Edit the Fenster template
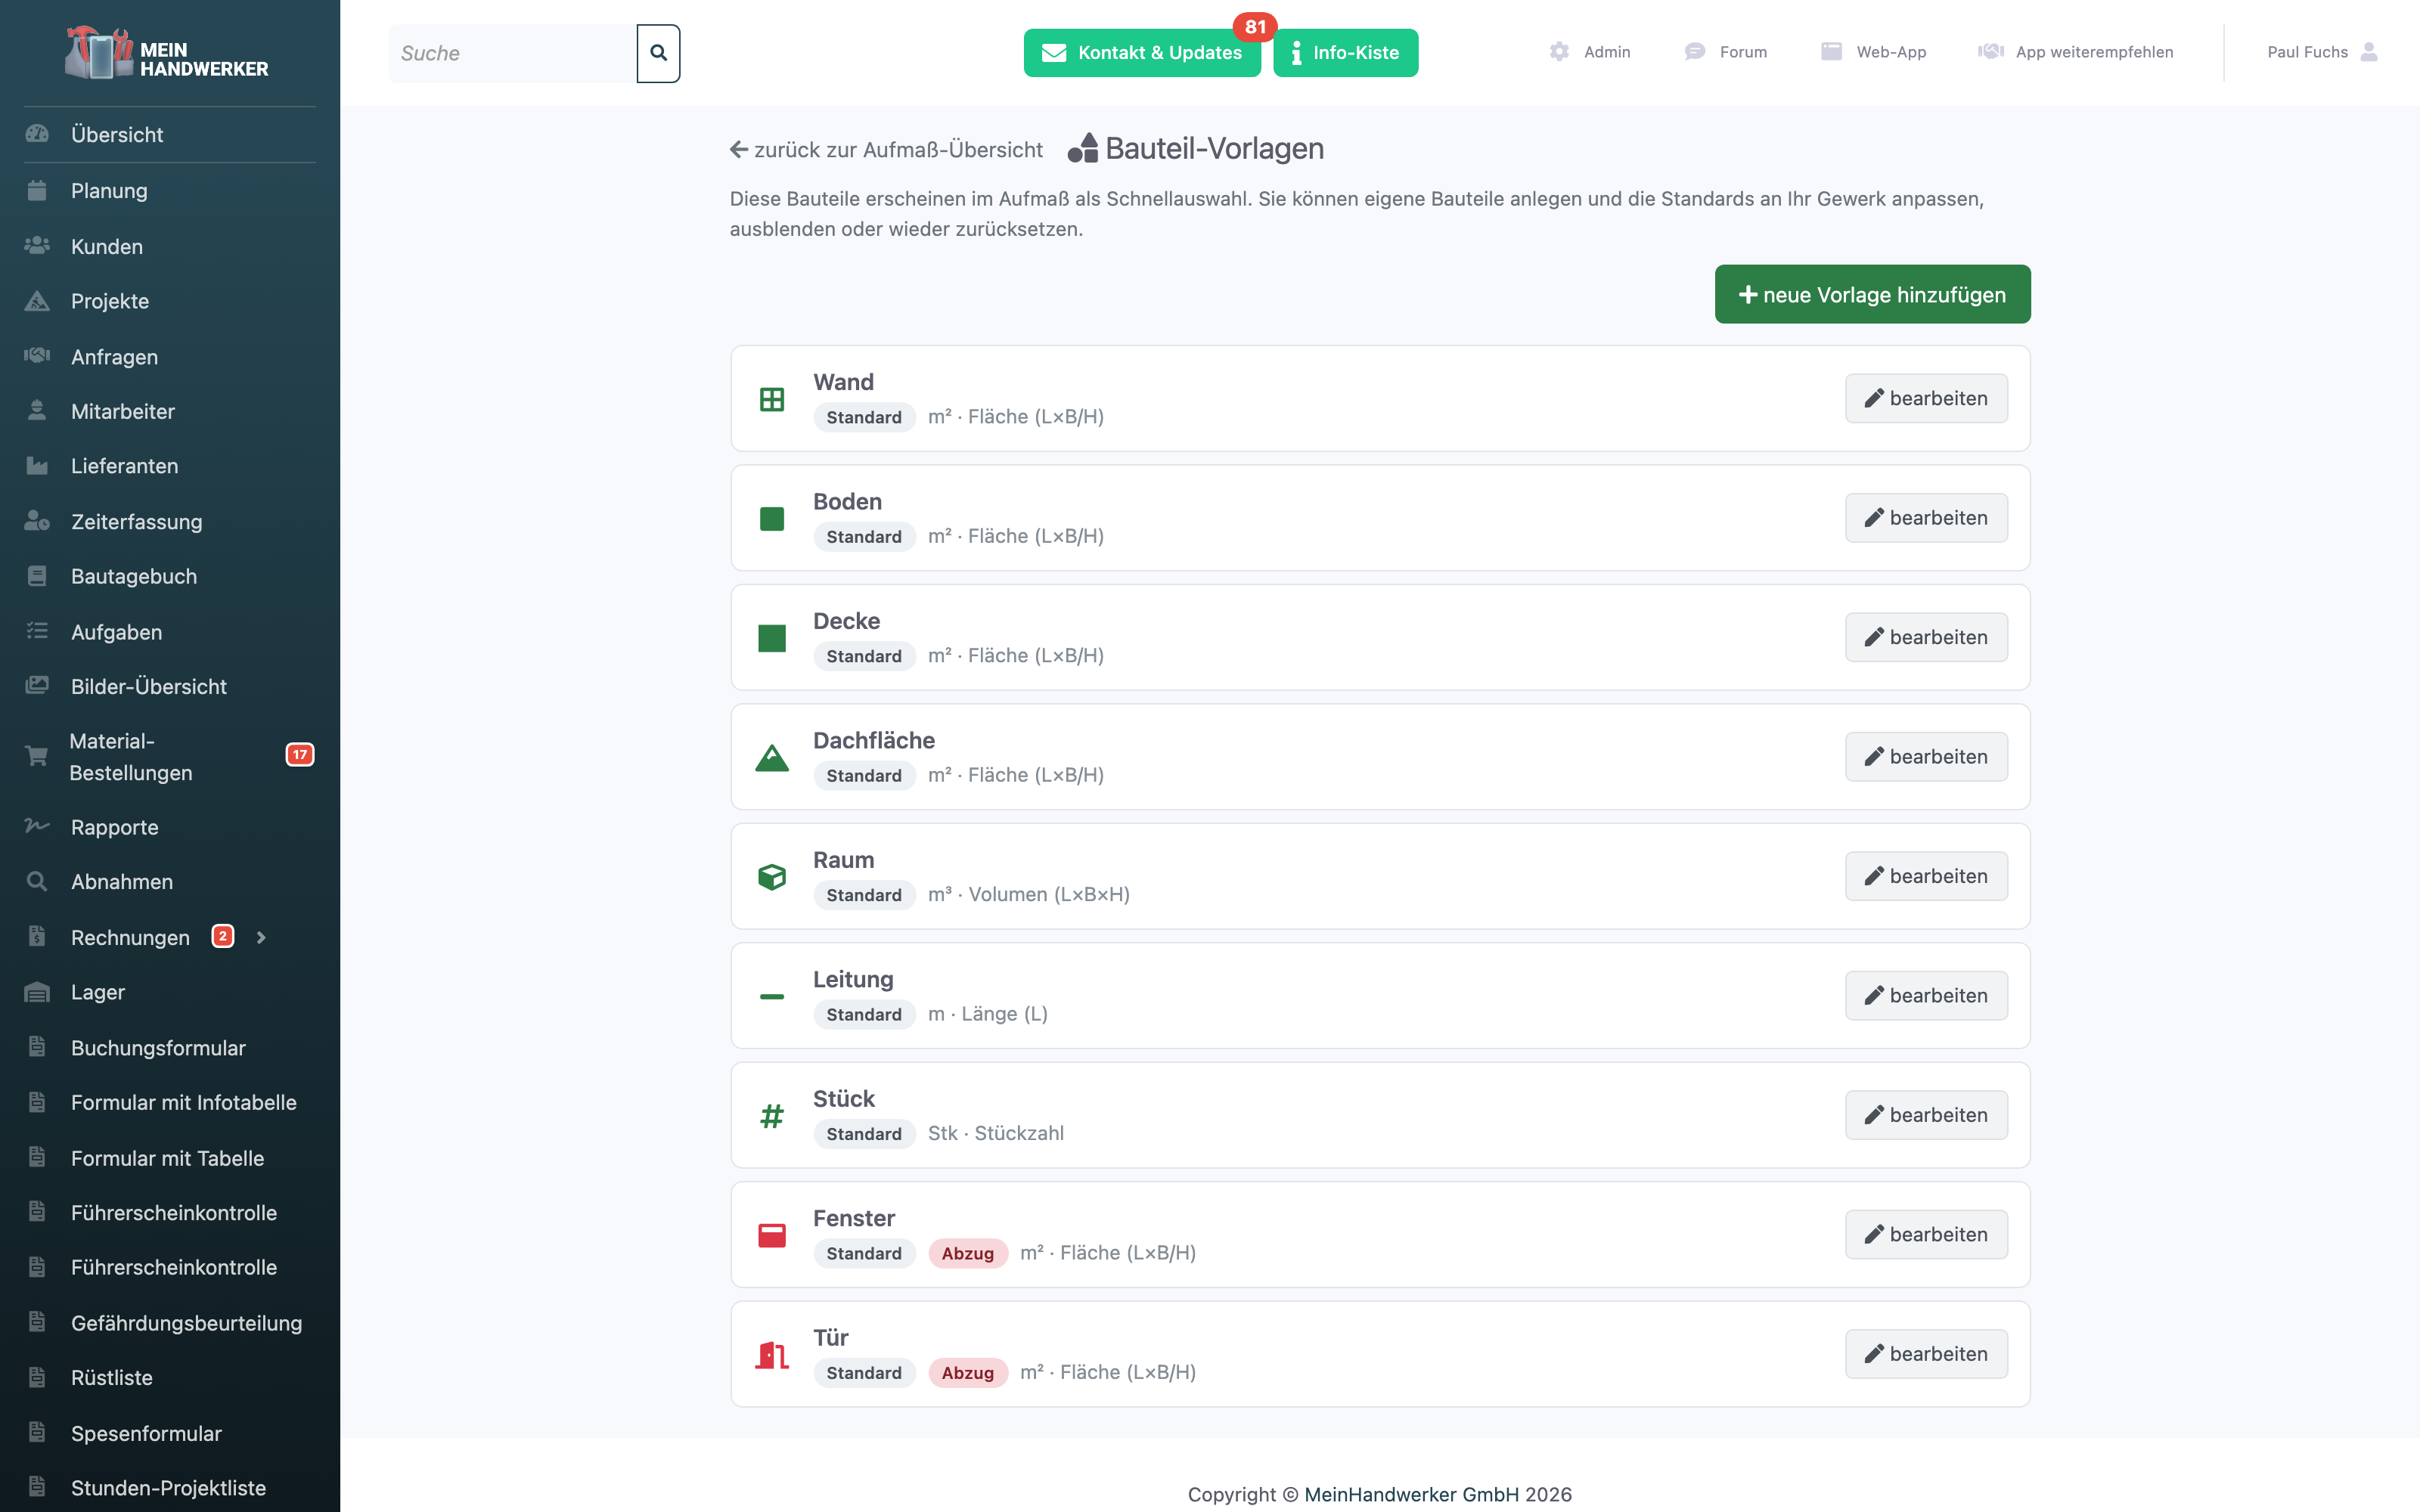 tap(1926, 1234)
